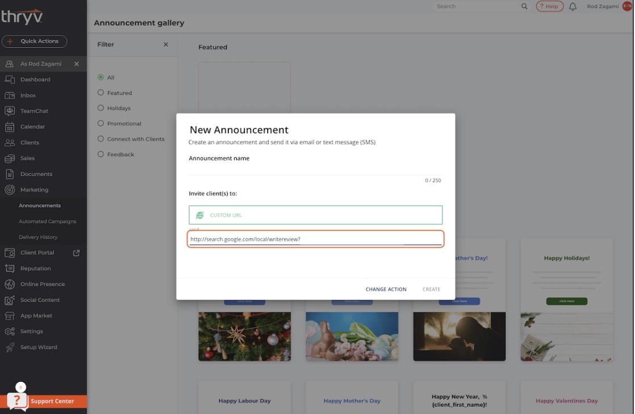Select the Easter bunny template image
The image size is (635, 414).
point(352,336)
